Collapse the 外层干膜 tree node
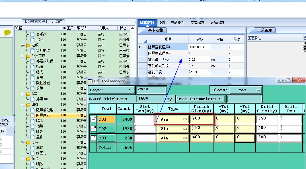Image resolution: width=306 pixels, height=169 pixels. [22, 56]
